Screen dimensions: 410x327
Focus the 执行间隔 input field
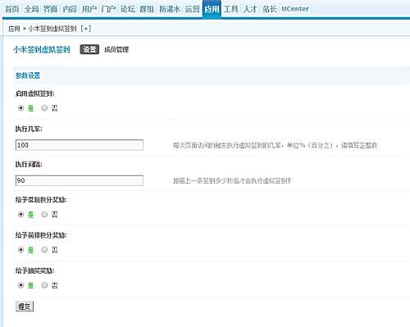(x=80, y=180)
